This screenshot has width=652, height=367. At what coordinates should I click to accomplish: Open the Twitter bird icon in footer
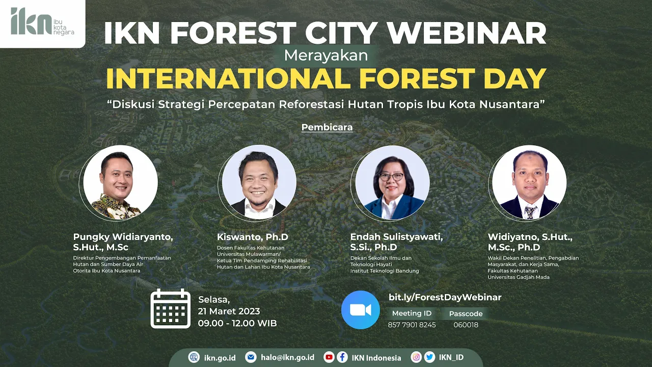tap(429, 357)
